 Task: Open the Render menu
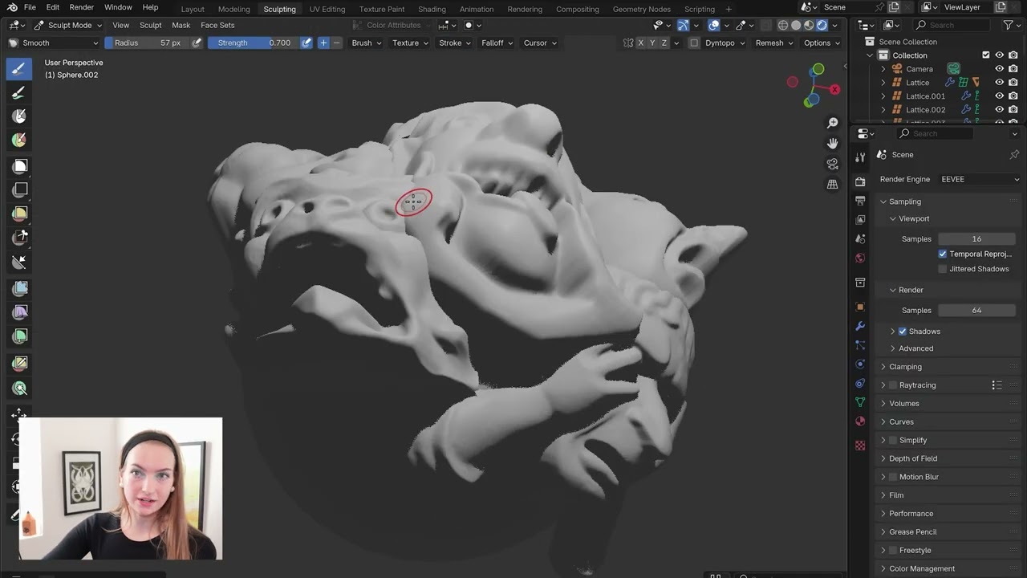pyautogui.click(x=81, y=7)
